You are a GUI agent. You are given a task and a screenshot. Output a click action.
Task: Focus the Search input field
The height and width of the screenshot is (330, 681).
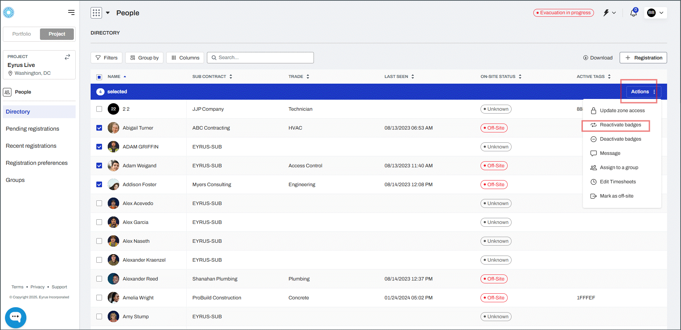point(260,58)
